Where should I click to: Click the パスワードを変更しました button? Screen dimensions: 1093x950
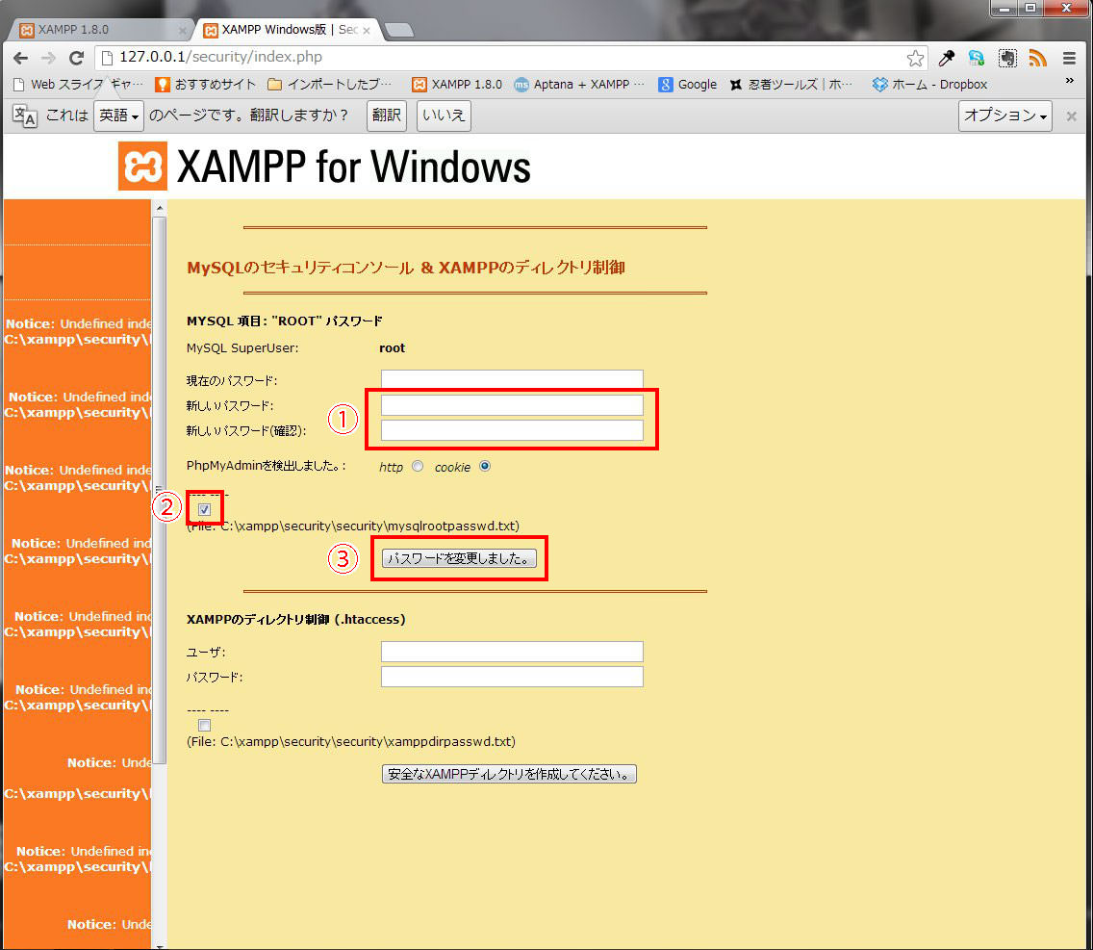point(459,558)
